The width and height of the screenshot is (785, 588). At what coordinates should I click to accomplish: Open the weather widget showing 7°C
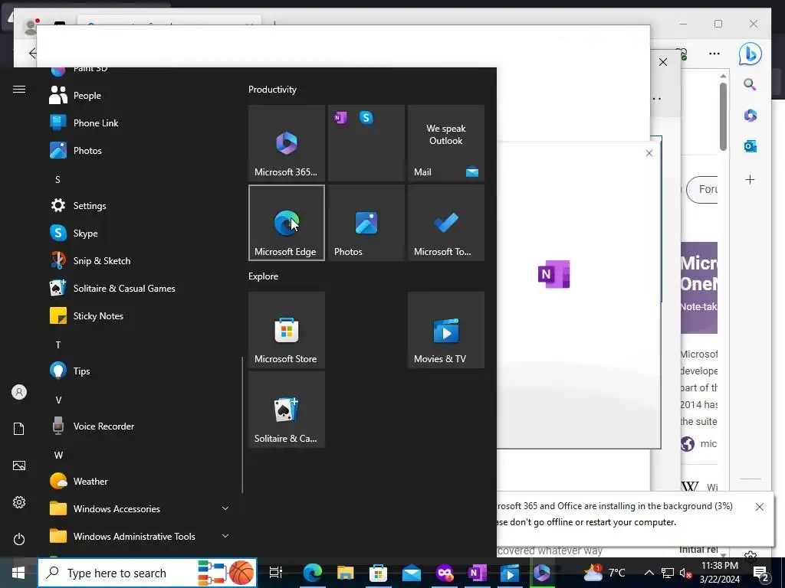point(604,573)
